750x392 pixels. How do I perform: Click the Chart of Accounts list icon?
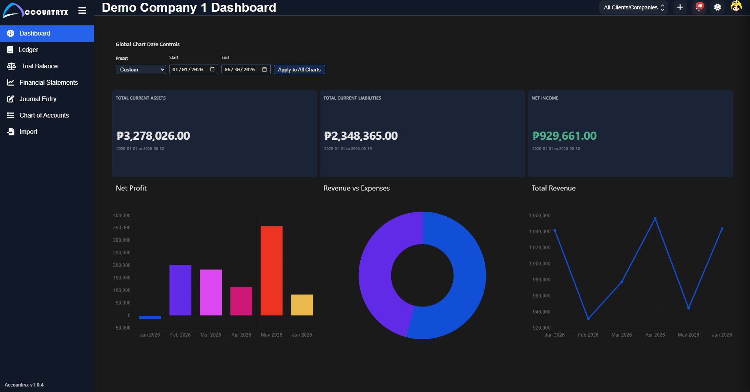point(11,115)
